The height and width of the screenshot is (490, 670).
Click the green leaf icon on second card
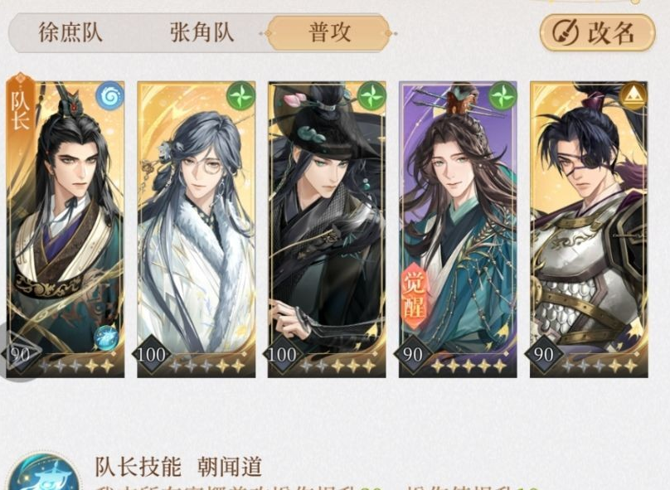coord(241,95)
